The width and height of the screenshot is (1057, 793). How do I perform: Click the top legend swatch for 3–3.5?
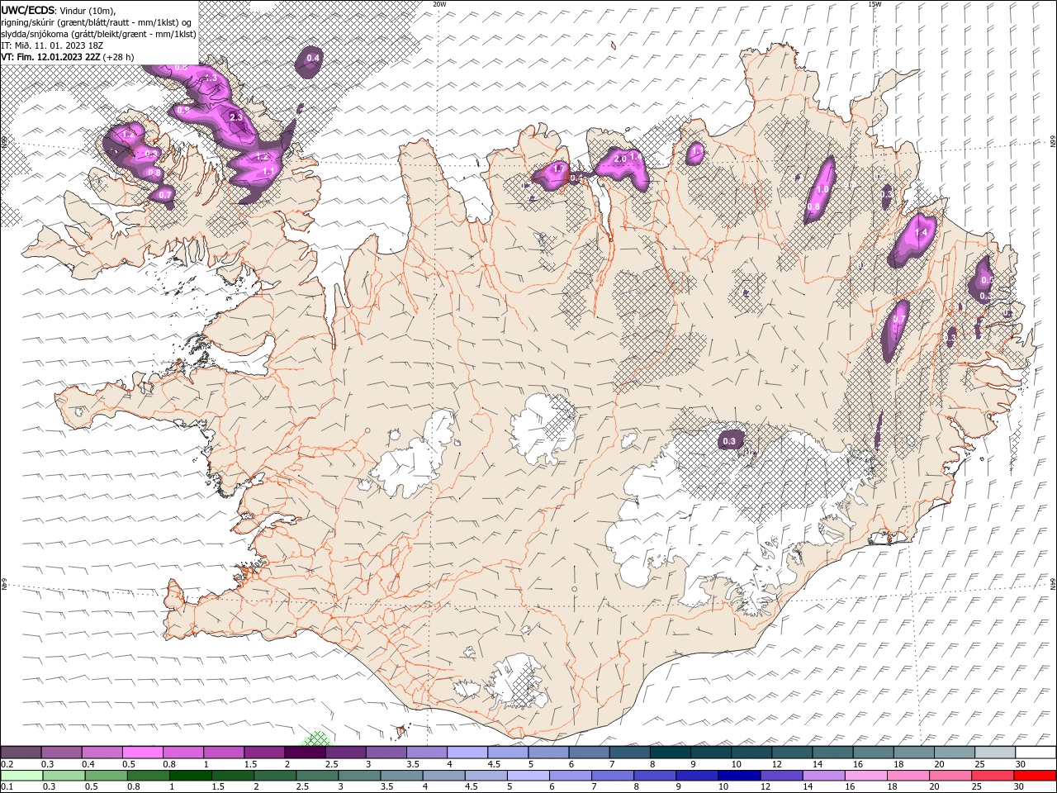pos(386,753)
